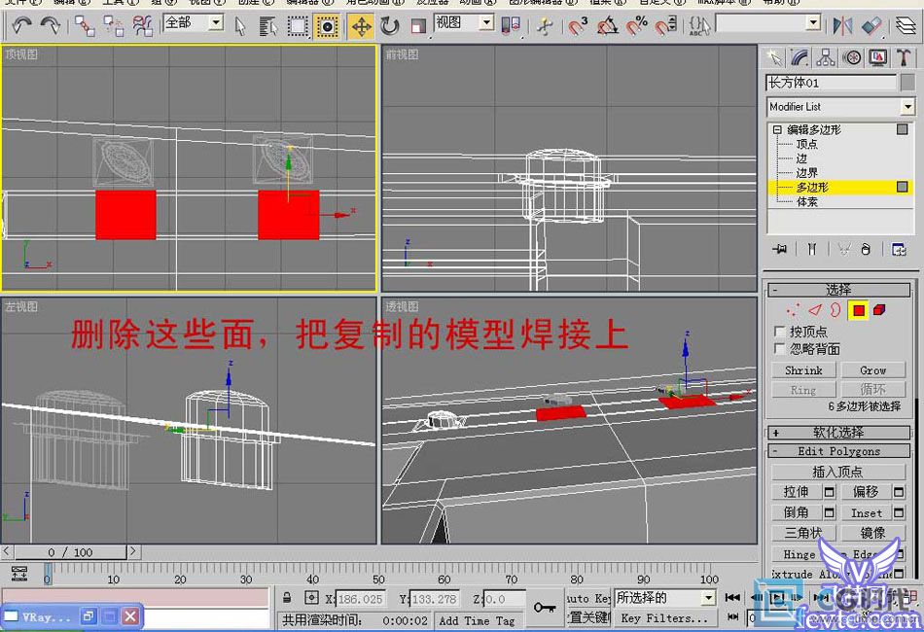This screenshot has width=924, height=632.
Task: Click the Configure Modifier Sets icon
Action: 899,250
